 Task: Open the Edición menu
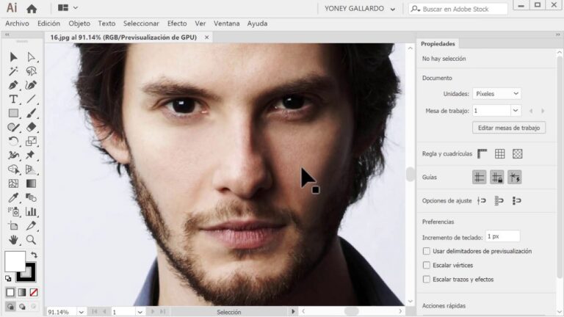pyautogui.click(x=48, y=23)
